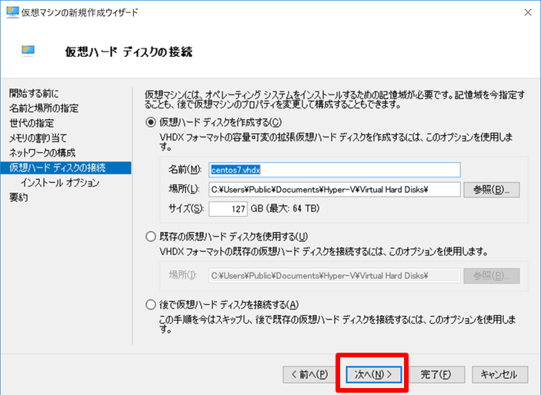Viewport: 541px width, 395px height.
Task: Go back with the 前へ(P) button
Action: pos(309,374)
